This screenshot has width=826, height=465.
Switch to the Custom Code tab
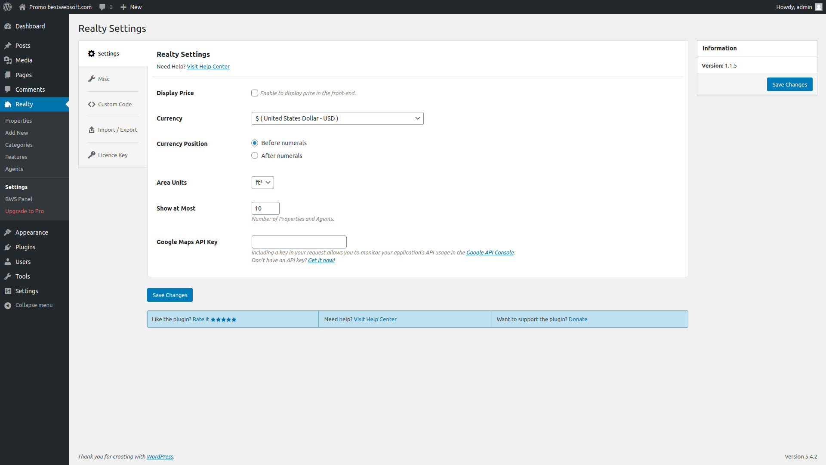[113, 104]
